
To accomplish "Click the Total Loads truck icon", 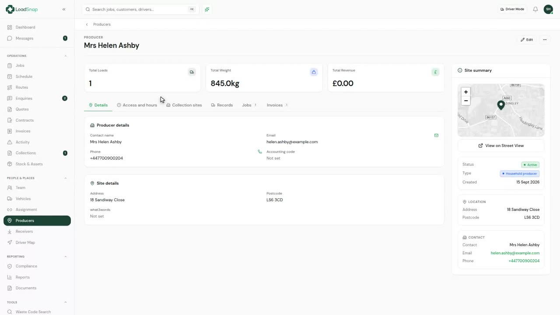I will pyautogui.click(x=192, y=72).
